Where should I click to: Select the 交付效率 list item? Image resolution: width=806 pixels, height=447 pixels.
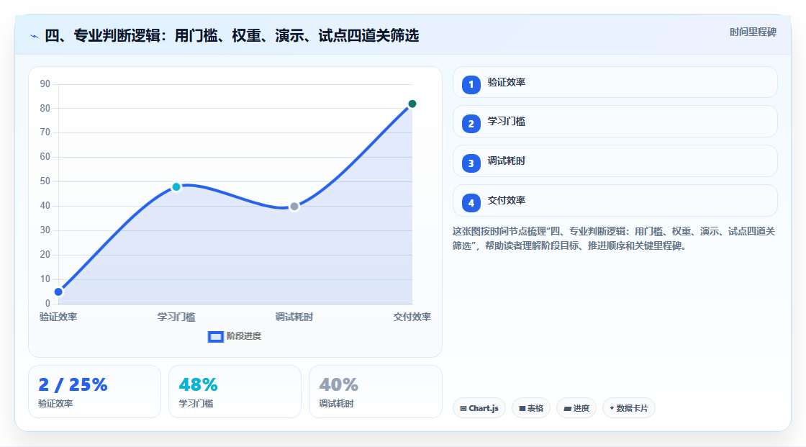[x=615, y=201]
